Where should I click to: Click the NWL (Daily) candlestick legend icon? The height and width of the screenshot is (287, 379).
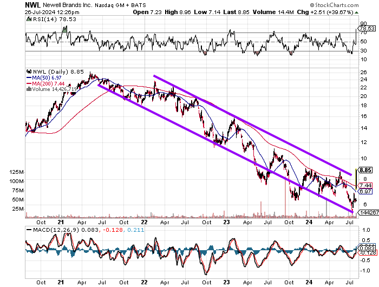pyautogui.click(x=28, y=72)
